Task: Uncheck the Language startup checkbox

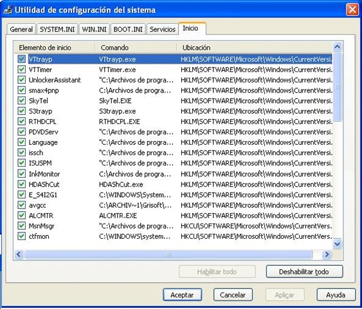Action: pos(22,142)
